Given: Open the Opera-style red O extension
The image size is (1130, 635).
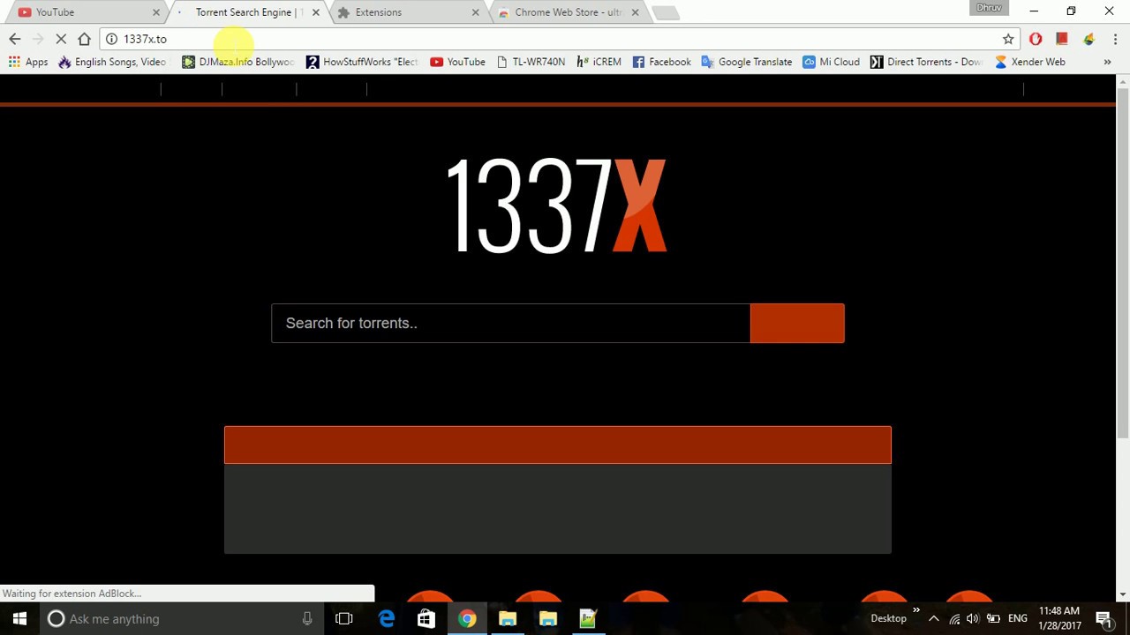Looking at the screenshot, I should (1036, 39).
